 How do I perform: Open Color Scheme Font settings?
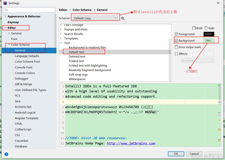click(x=27, y=61)
